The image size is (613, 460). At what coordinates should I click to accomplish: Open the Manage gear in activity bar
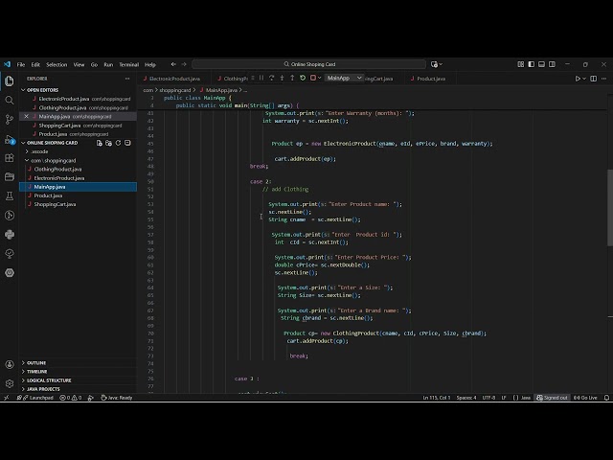10,383
